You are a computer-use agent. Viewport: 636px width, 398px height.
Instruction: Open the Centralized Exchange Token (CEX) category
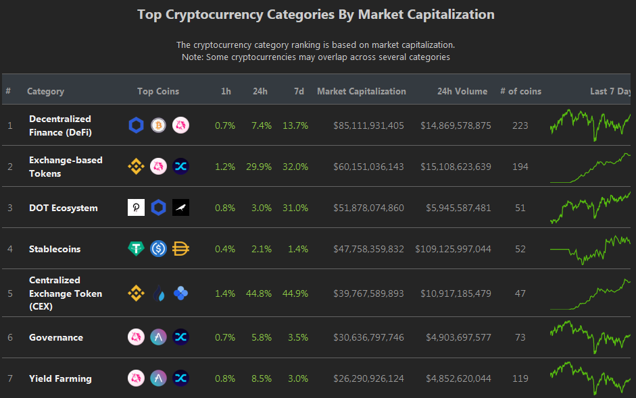(66, 293)
